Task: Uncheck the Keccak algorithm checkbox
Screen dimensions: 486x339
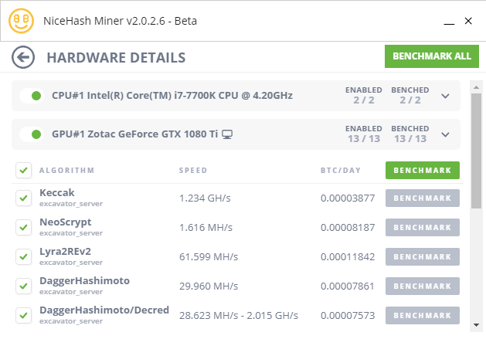Action: (x=23, y=198)
